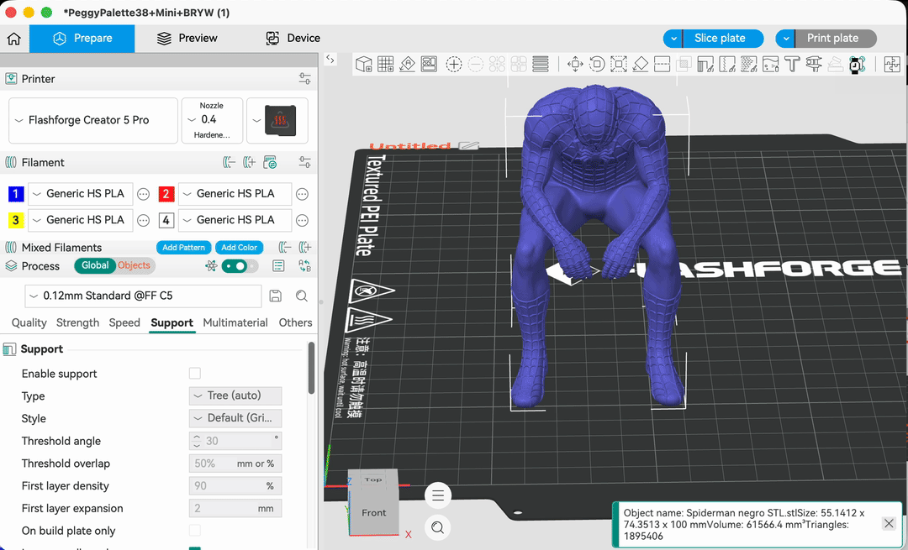Edit filament 2 preset via ellipsis icon
Screen dimensions: 908x550
point(303,194)
